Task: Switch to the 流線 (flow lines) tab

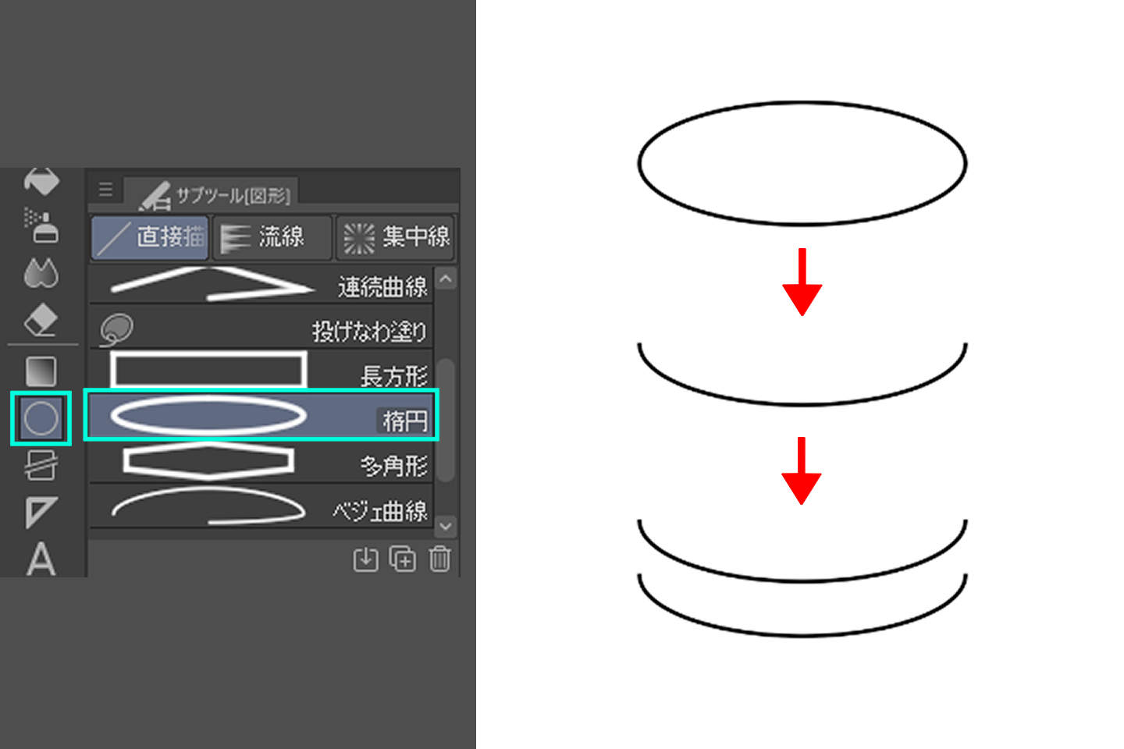Action: coord(271,236)
